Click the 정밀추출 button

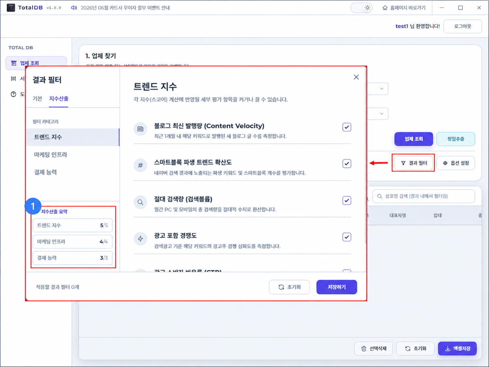(x=456, y=139)
